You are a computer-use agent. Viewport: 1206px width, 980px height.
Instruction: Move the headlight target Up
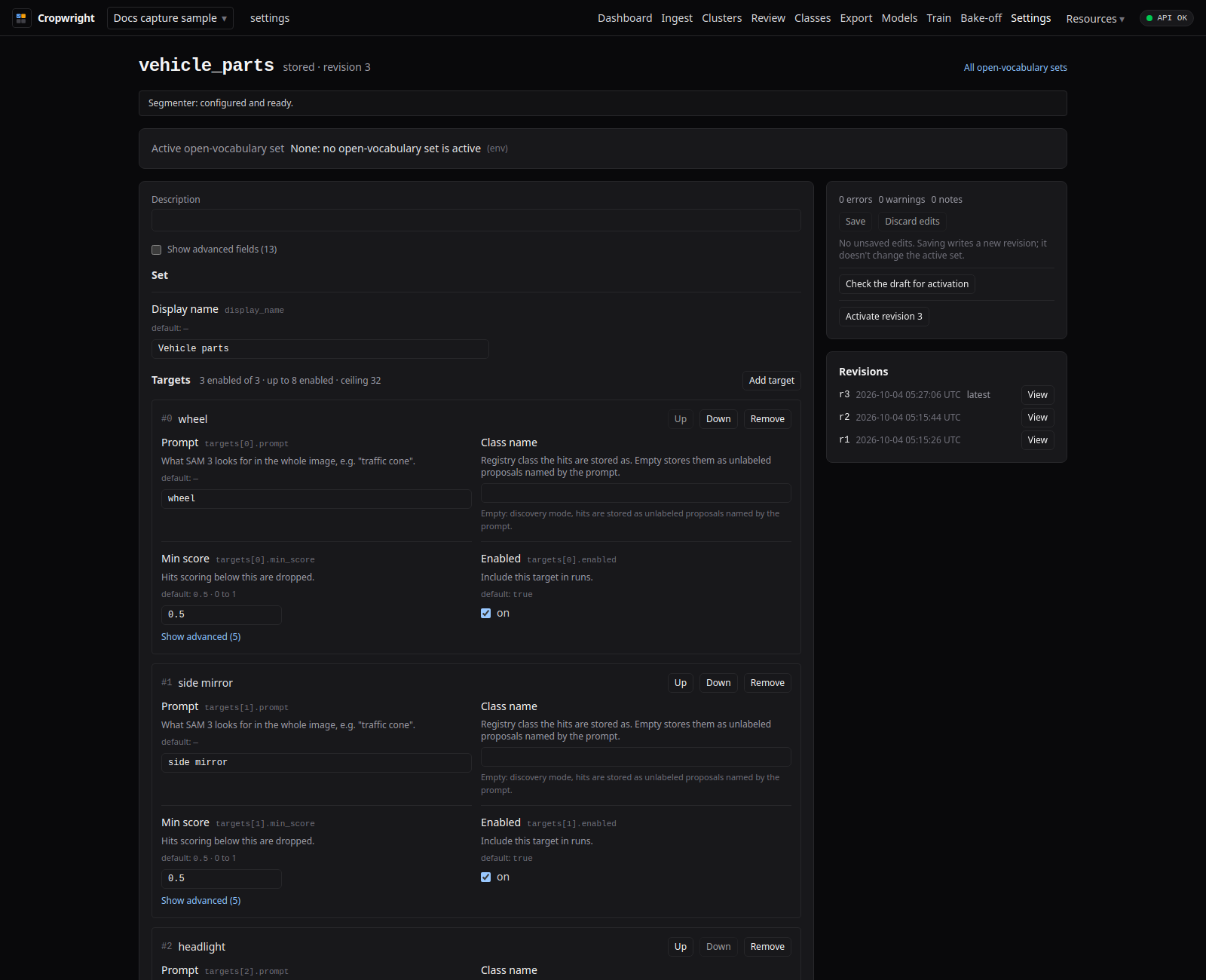(681, 947)
